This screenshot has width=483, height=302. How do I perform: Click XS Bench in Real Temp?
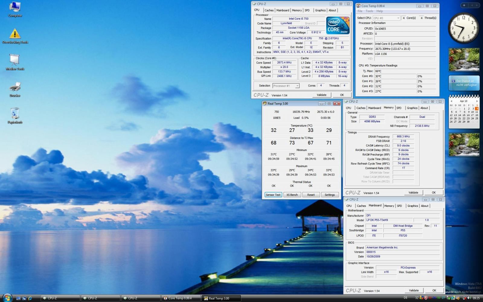click(x=292, y=195)
